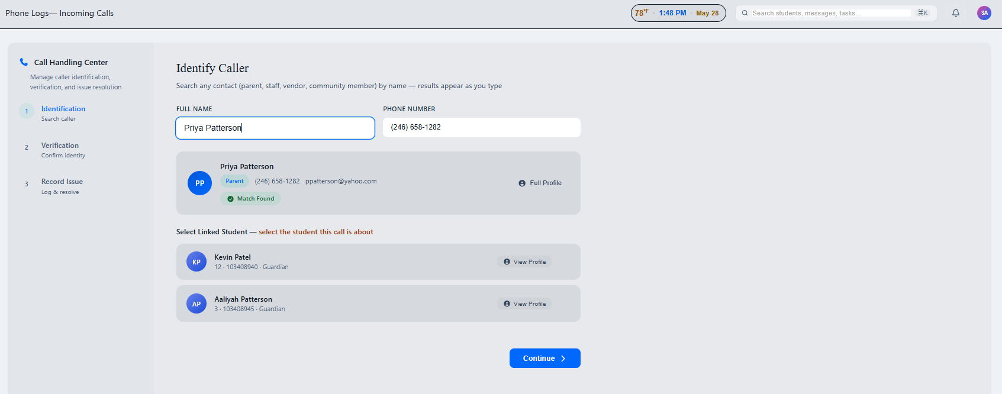Click the Priya Patterson result name

click(247, 167)
